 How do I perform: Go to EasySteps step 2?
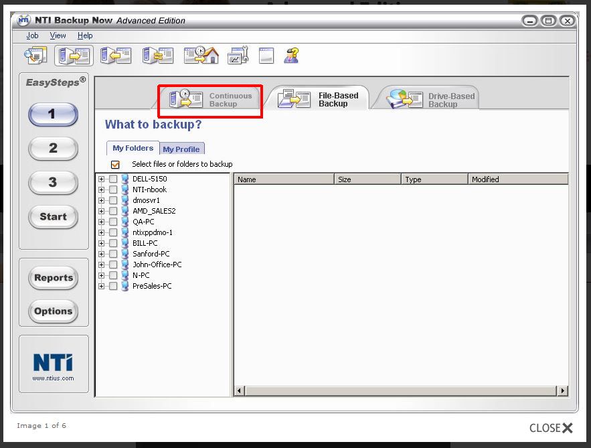[53, 148]
